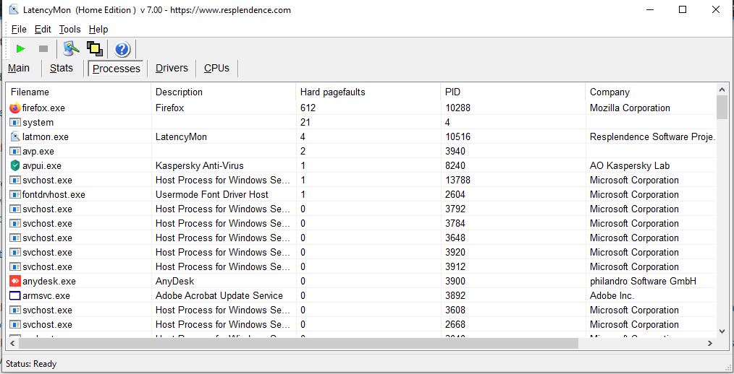Select svchost.exe row with PID 3792
The image size is (734, 374).
pos(361,209)
